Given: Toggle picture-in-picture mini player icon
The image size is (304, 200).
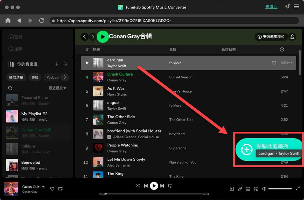Looking at the screenshot, I should (x=60, y=189).
